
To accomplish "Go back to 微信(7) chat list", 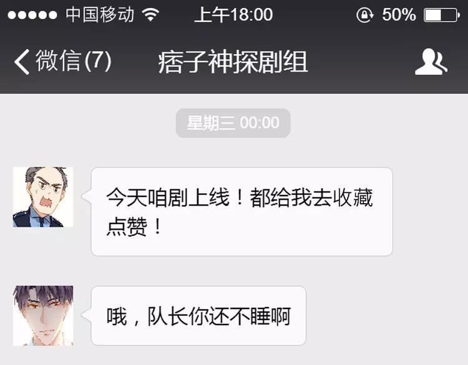I will click(62, 62).
